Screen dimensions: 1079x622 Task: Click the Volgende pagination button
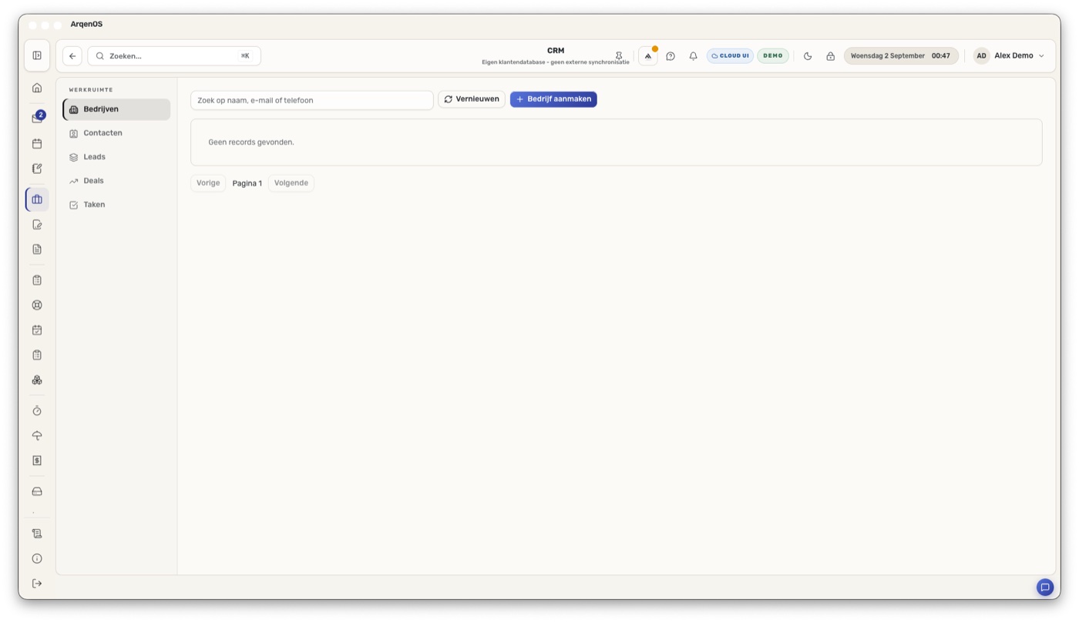(x=291, y=183)
